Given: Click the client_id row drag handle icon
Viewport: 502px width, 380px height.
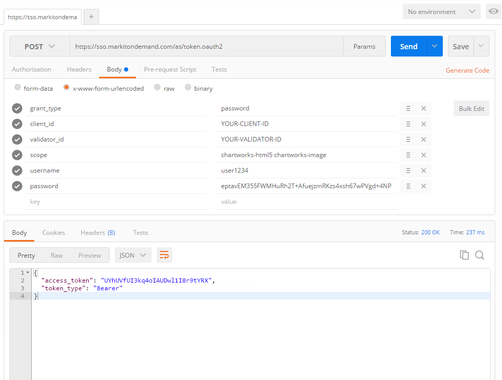Looking at the screenshot, I should coord(408,124).
